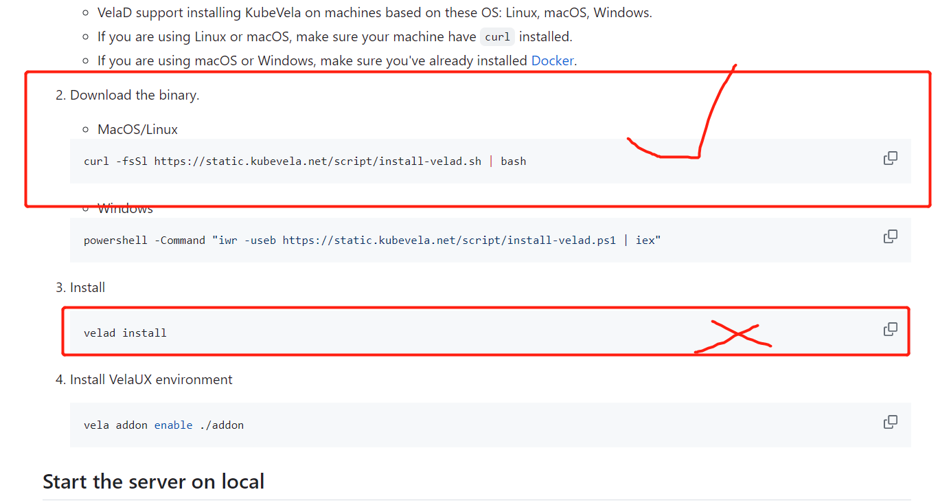Click the enable keyword in the addon command
This screenshot has width=951, height=503.
click(x=174, y=425)
